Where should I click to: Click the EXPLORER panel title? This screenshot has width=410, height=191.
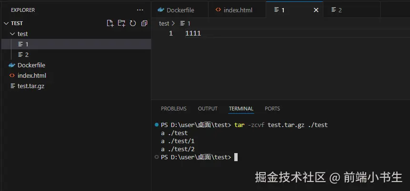tap(23, 10)
